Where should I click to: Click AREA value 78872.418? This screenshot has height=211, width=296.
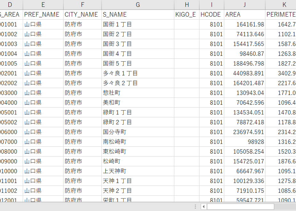click(245, 122)
